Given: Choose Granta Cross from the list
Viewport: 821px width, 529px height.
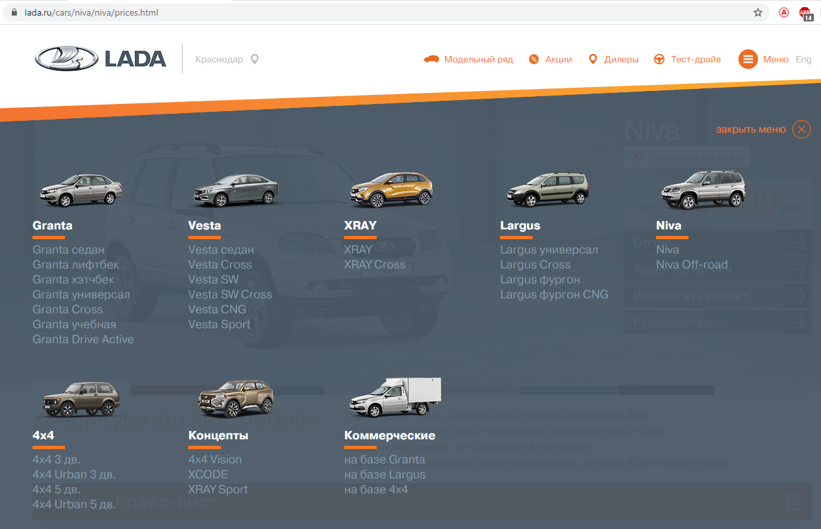Looking at the screenshot, I should pyautogui.click(x=68, y=309).
